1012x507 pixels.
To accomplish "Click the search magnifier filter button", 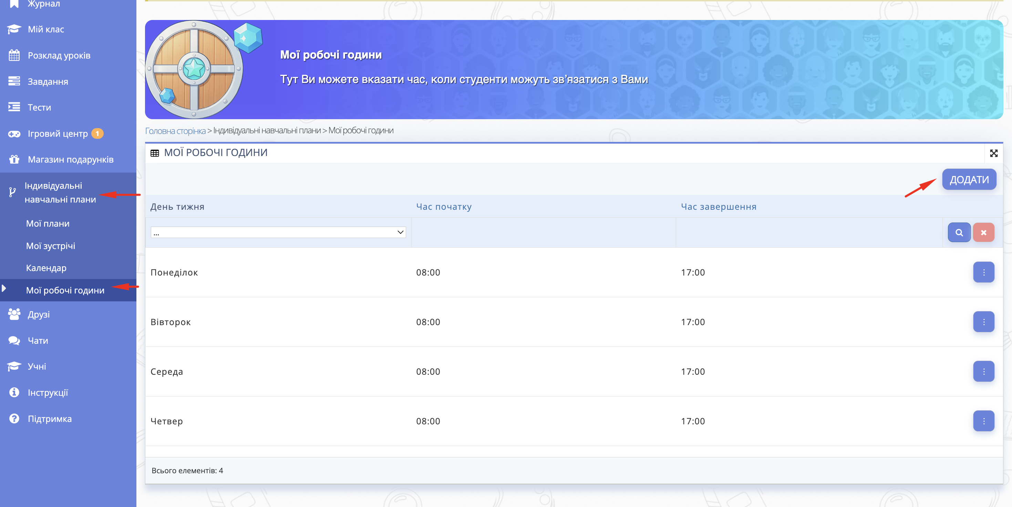I will (x=959, y=232).
